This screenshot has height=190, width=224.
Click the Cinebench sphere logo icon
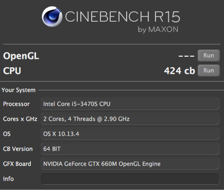click(x=52, y=17)
